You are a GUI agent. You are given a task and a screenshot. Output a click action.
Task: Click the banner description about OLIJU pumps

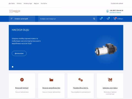(26, 41)
